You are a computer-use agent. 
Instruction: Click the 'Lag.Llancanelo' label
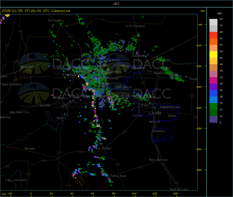click(17, 180)
